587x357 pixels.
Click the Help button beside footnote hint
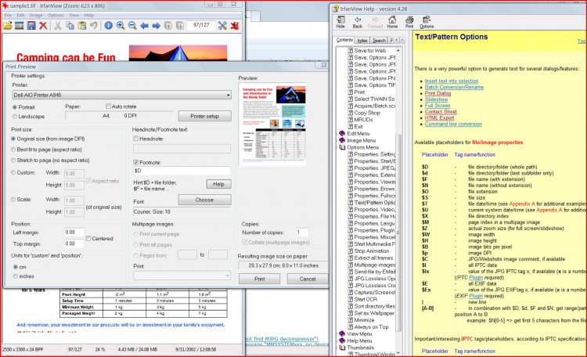click(218, 184)
